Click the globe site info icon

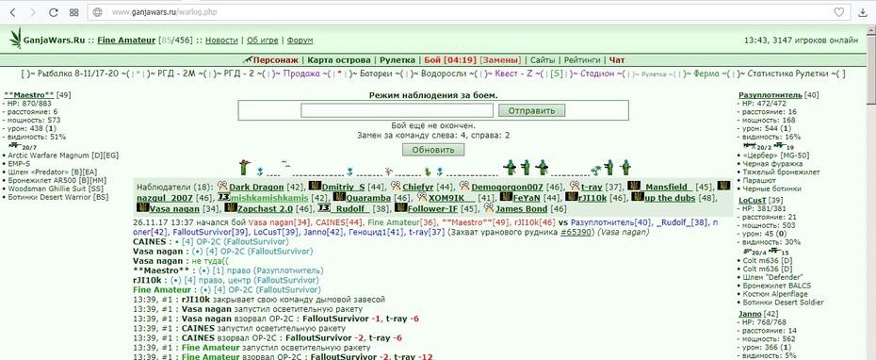[97, 11]
